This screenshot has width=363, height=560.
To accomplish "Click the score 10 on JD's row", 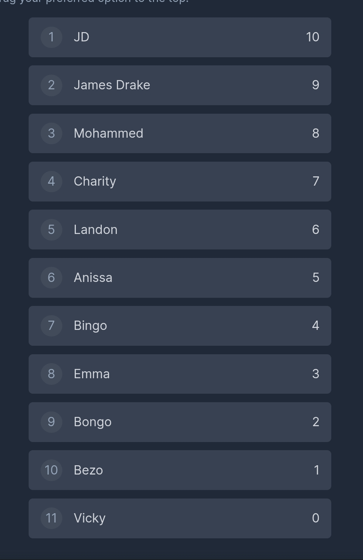I will [x=312, y=37].
